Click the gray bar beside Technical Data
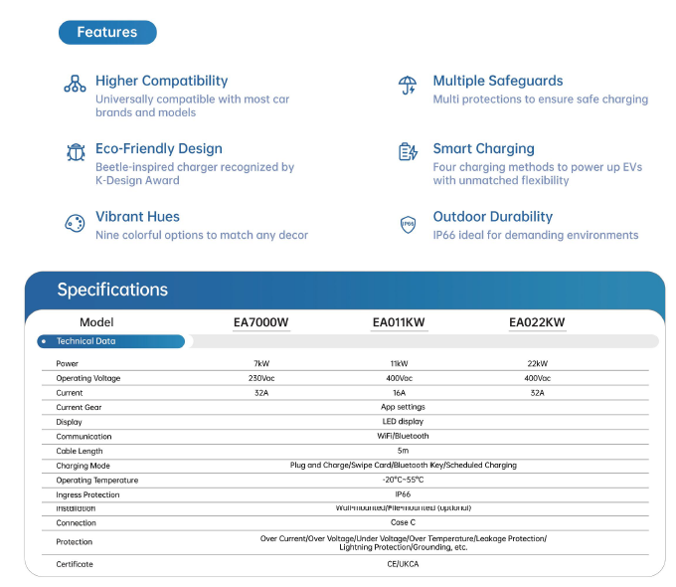This screenshot has width=676, height=587. point(422,341)
